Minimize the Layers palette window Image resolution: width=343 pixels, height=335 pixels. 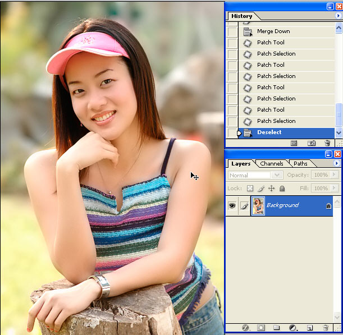point(328,154)
